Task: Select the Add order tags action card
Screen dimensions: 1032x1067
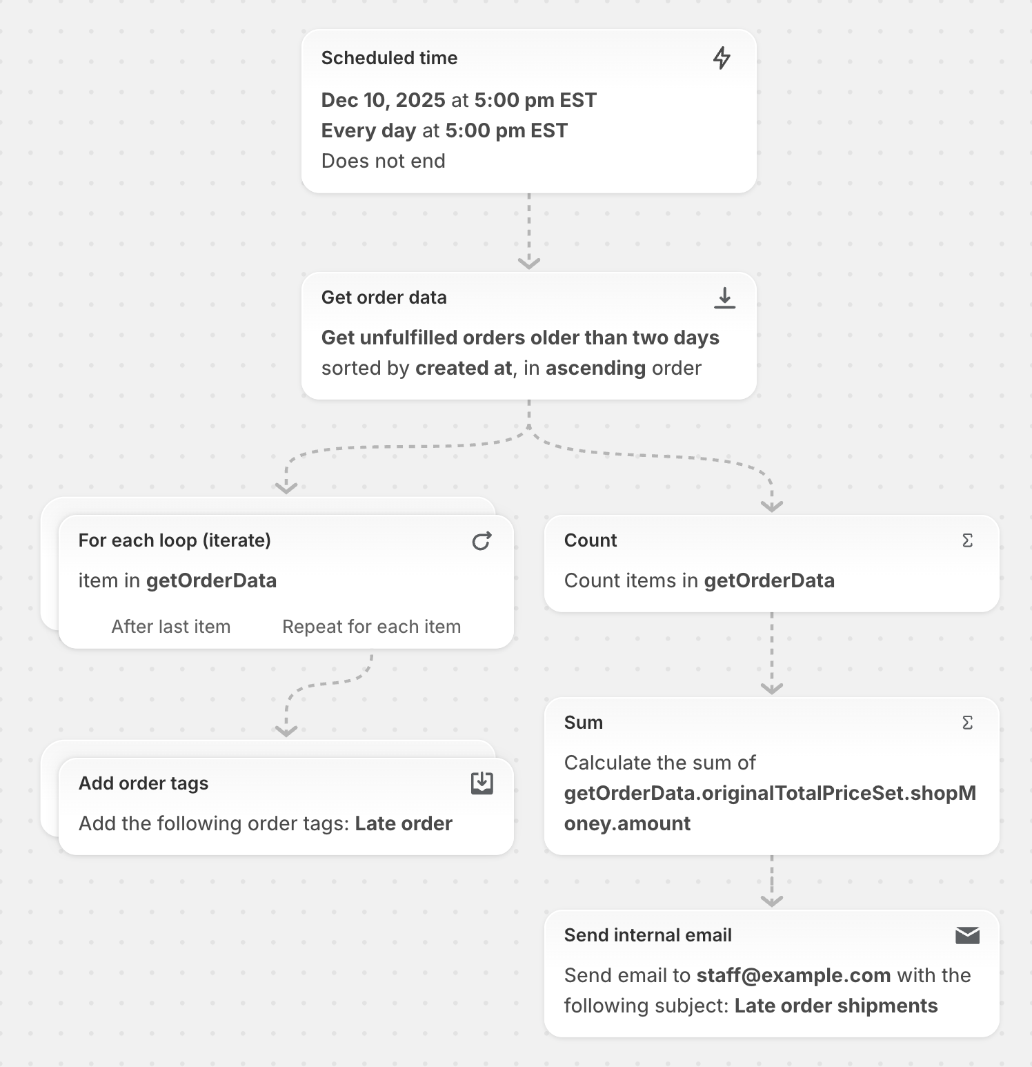Action: [286, 807]
